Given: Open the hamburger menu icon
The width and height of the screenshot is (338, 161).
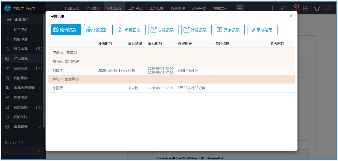Looking at the screenshot, I should (240, 8).
